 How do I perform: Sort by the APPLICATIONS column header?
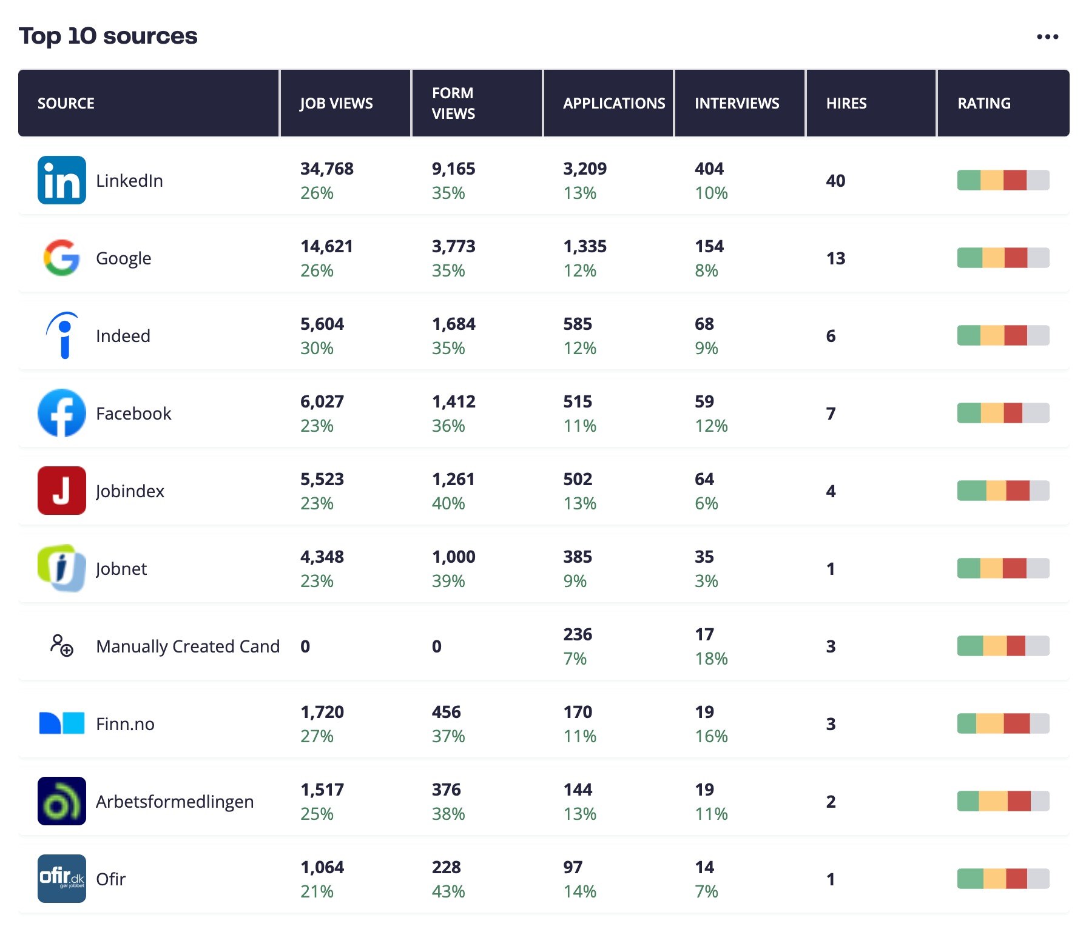pos(614,103)
